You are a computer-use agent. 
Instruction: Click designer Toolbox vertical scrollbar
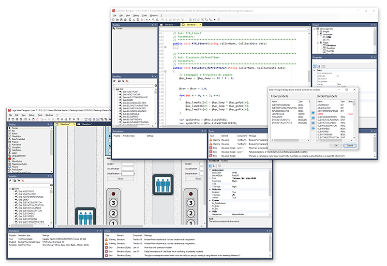(x=51, y=149)
